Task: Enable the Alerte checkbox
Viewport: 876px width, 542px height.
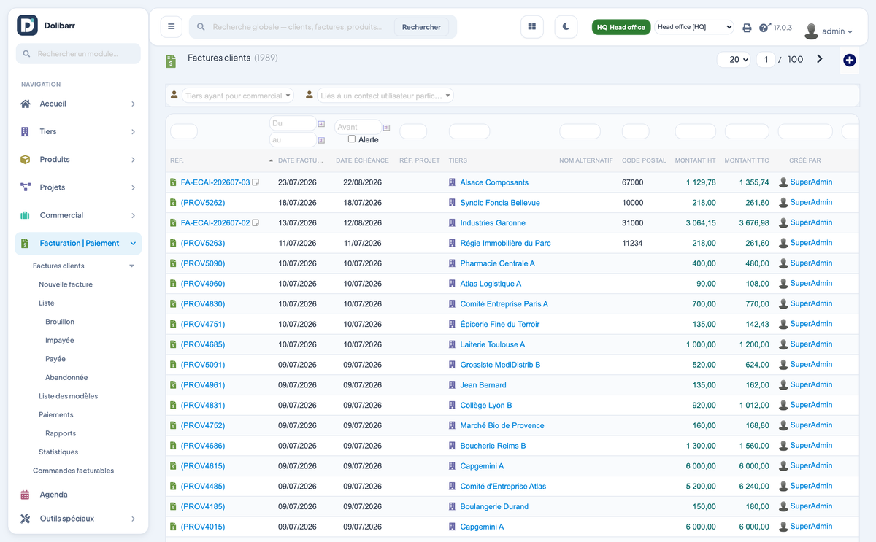Action: coord(352,139)
